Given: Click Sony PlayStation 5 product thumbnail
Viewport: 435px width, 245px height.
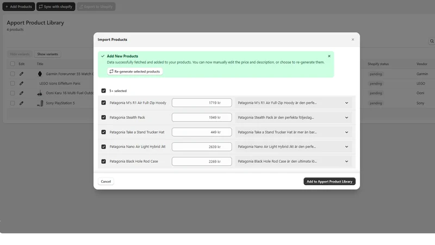Looking at the screenshot, I should point(40,103).
